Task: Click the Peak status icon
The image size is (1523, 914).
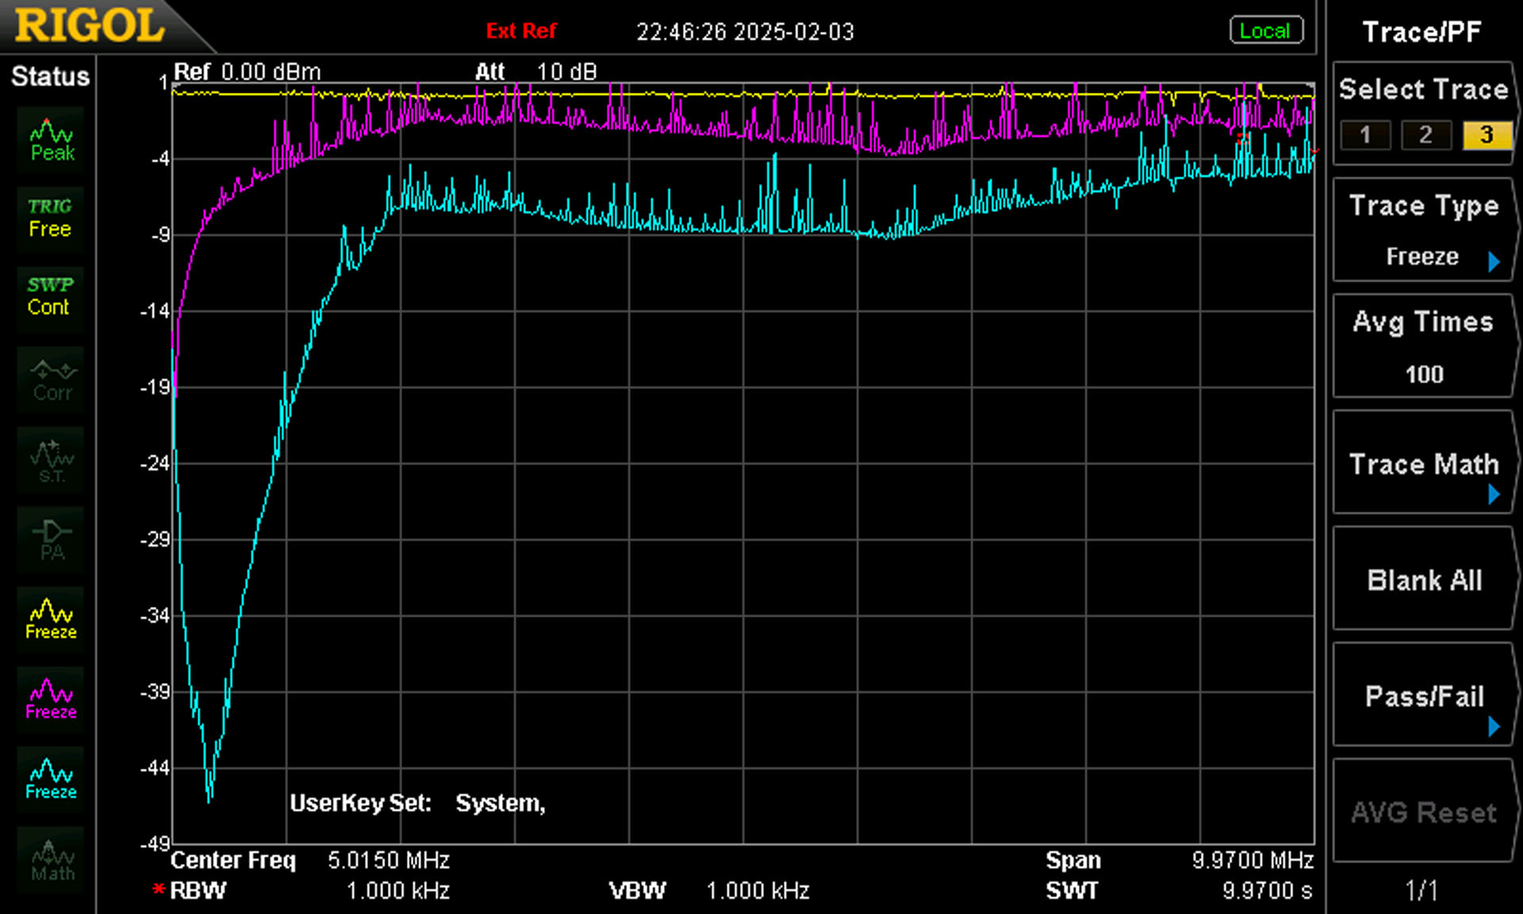Action: point(51,140)
